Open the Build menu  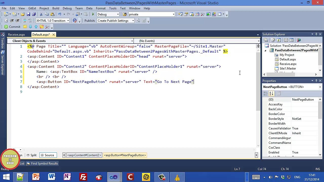56,8
